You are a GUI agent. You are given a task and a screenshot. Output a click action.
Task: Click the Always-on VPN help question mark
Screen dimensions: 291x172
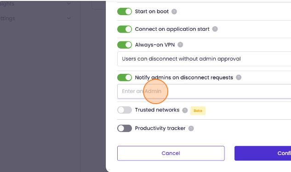tap(180, 45)
